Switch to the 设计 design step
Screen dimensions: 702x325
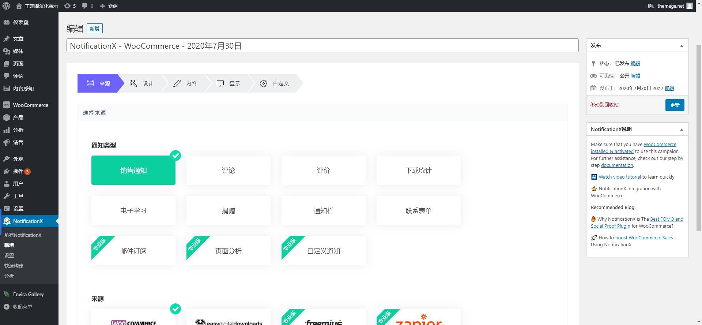(x=143, y=83)
